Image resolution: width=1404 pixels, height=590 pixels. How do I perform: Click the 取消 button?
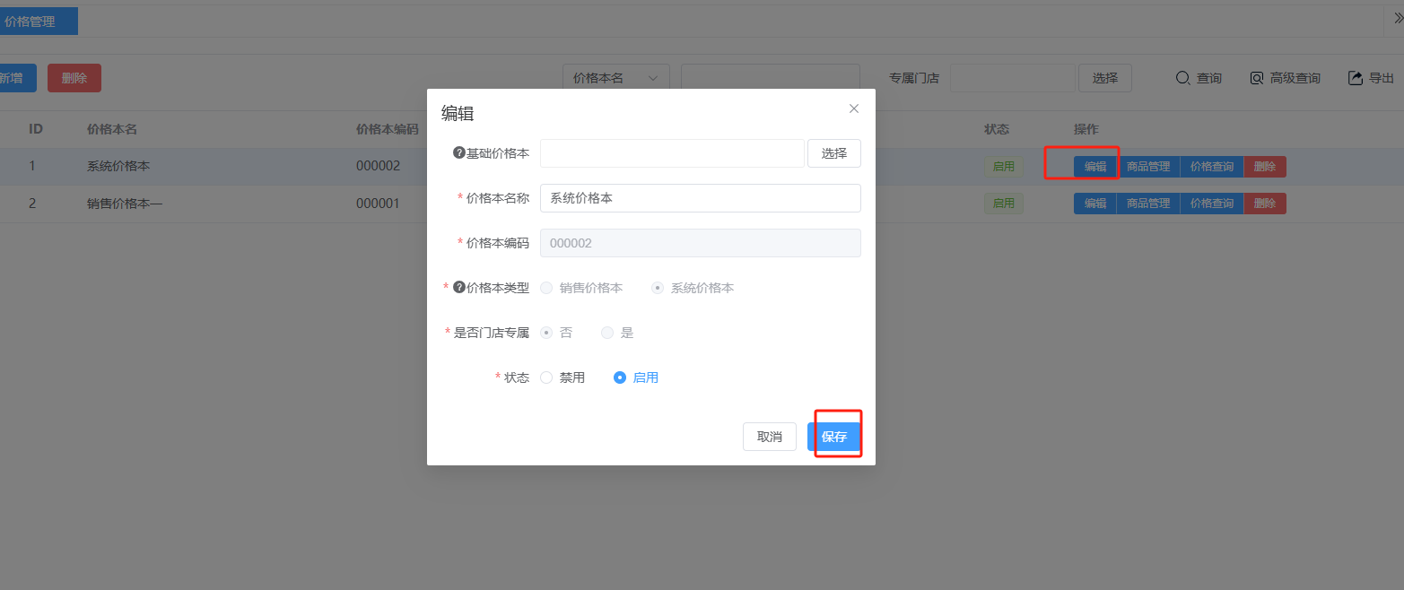[769, 437]
